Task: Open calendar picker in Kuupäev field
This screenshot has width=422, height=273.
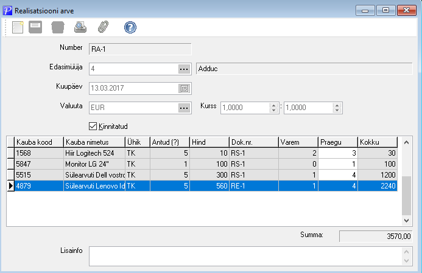Action: (x=185, y=88)
